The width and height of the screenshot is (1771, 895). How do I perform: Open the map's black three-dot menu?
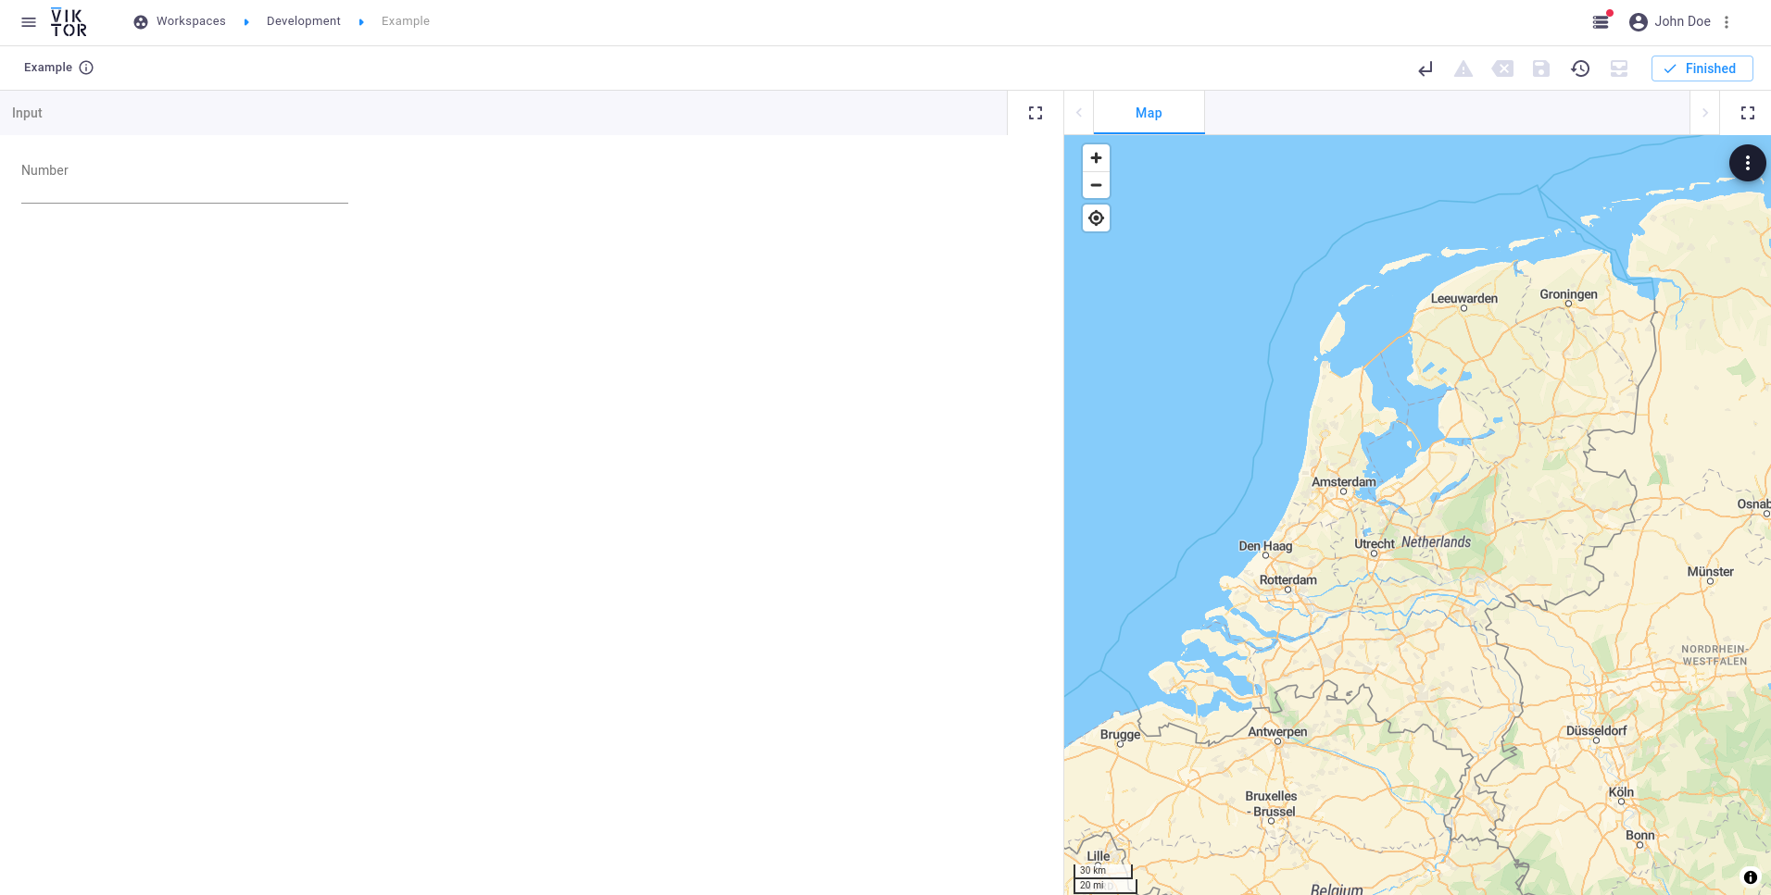pyautogui.click(x=1747, y=164)
